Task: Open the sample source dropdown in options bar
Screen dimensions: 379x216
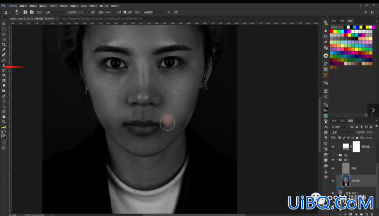Action: coord(154,12)
